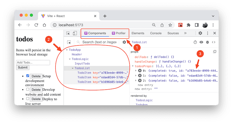Reload the localhost page
The width and height of the screenshot is (233, 124).
tap(36, 25)
